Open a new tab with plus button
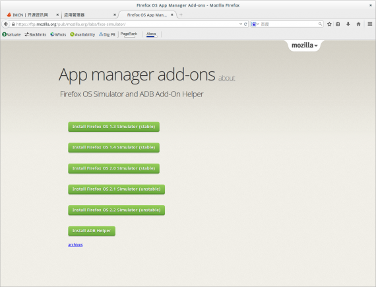The width and height of the screenshot is (376, 287). (x=181, y=15)
